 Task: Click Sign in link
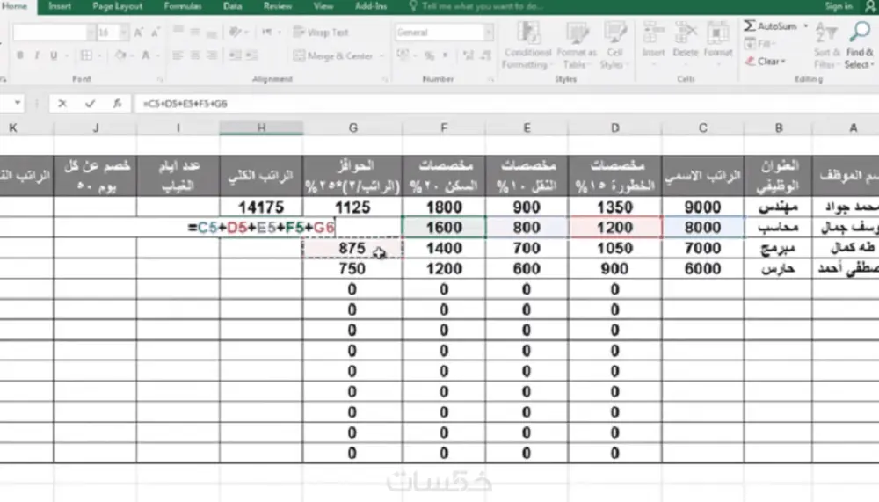pos(839,6)
